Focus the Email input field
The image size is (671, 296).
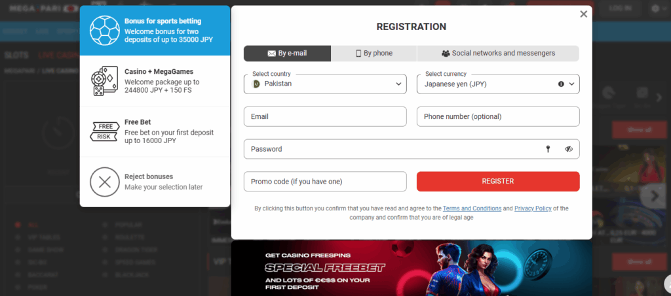click(x=325, y=116)
